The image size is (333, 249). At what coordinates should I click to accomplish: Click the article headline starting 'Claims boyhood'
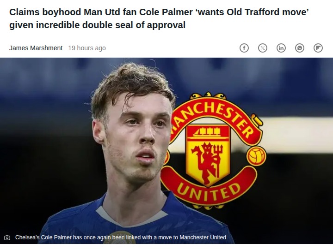tap(159, 18)
